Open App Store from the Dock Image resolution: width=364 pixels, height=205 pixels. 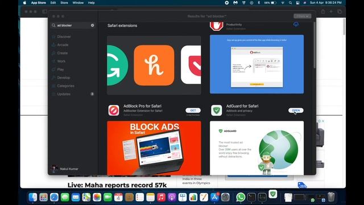214,198
